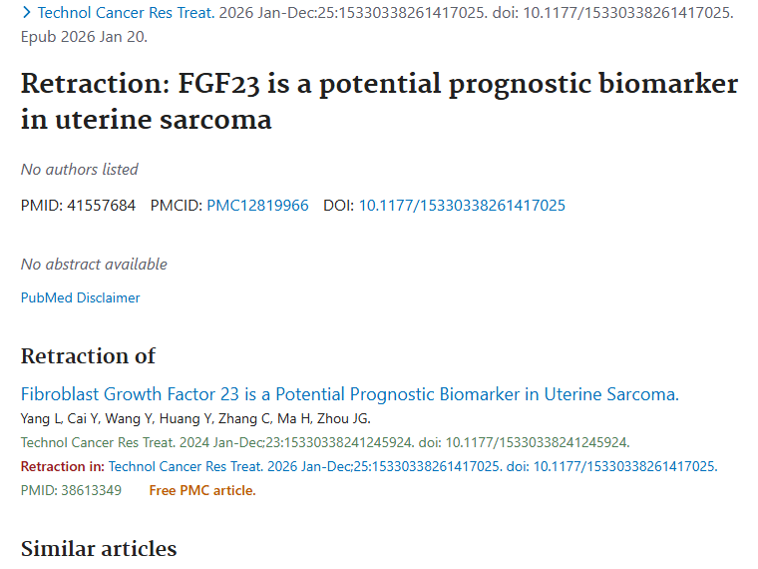
Task: Click the No abstract available notice
Action: pyautogui.click(x=94, y=265)
